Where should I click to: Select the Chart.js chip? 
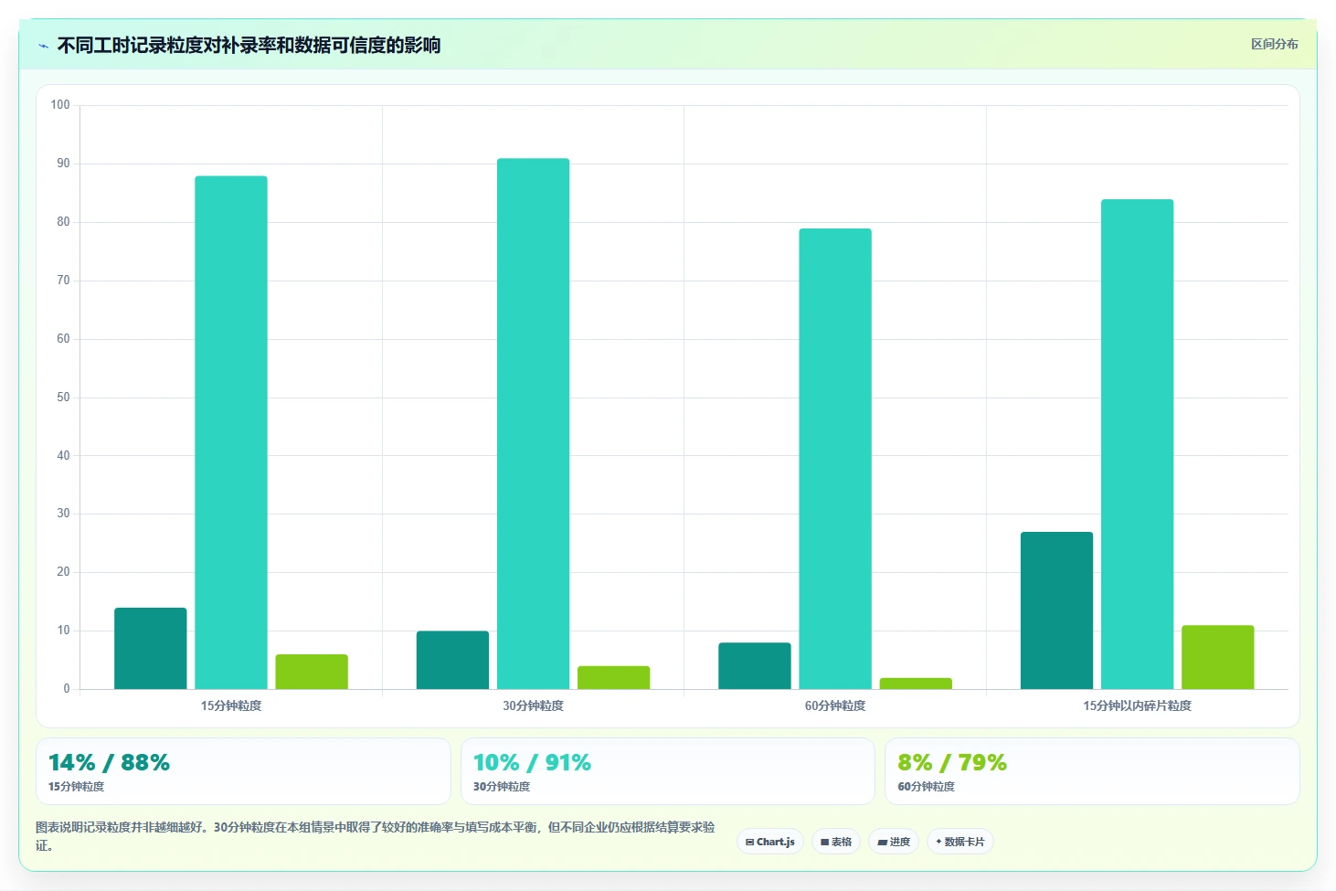pos(770,842)
